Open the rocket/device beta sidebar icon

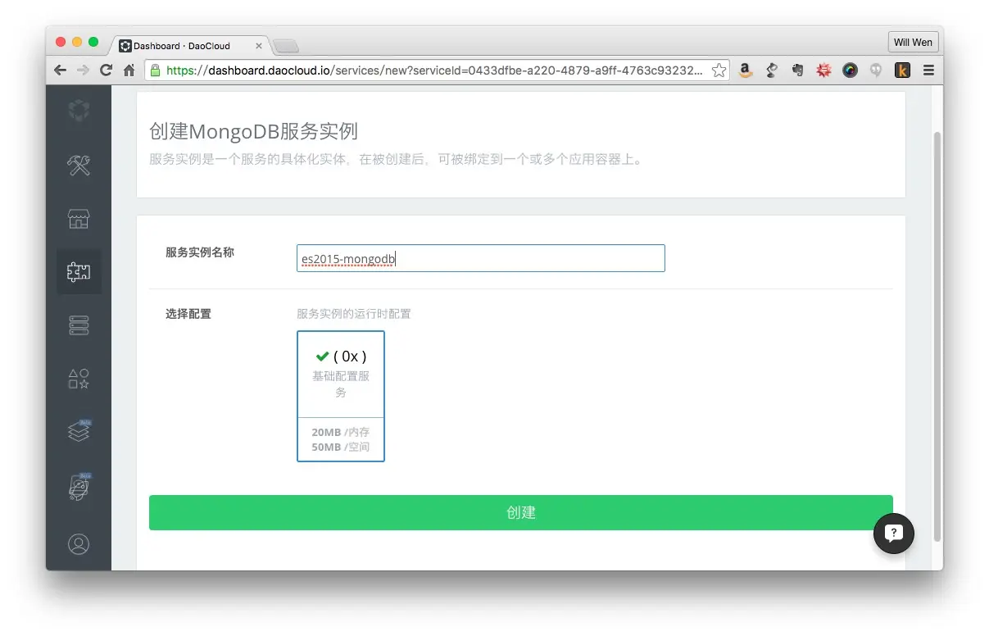[x=79, y=486]
